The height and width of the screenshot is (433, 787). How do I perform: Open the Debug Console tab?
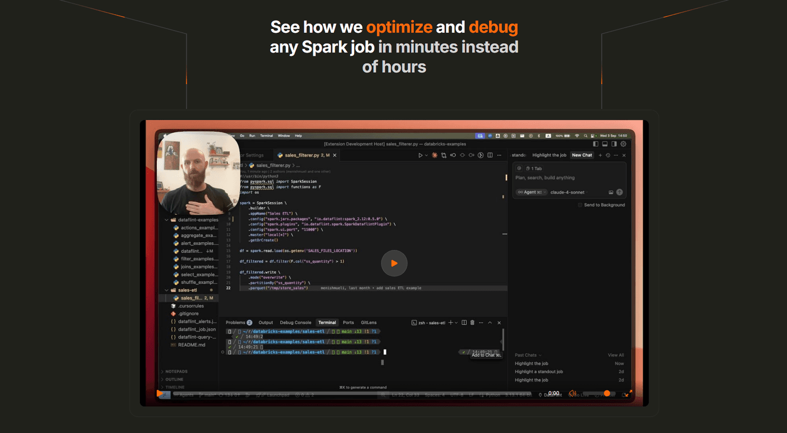pos(296,323)
